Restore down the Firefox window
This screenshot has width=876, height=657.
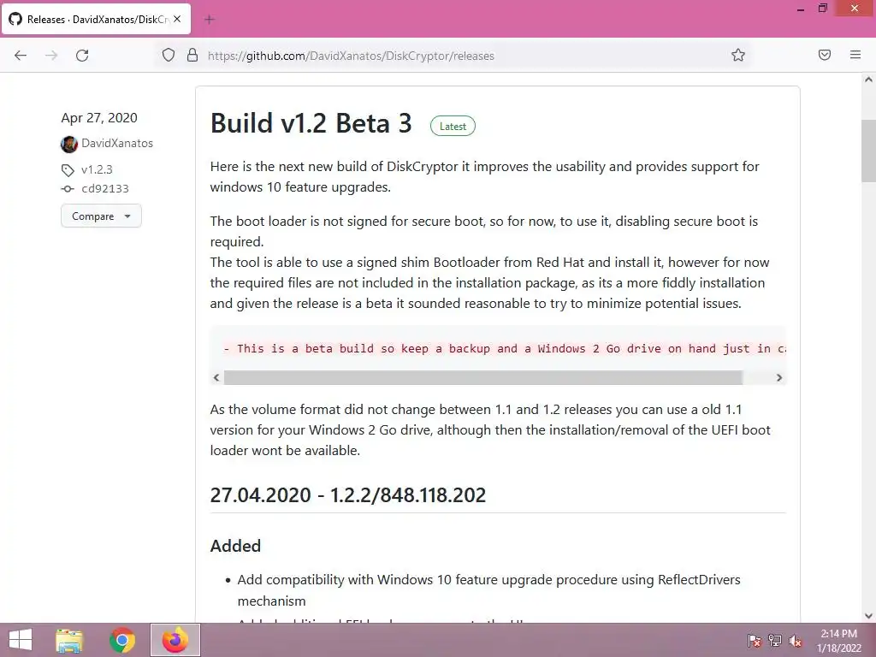pyautogui.click(x=823, y=9)
